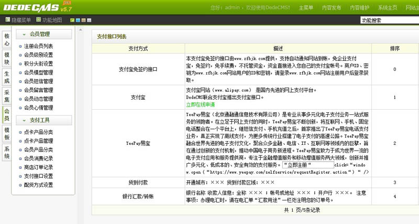The width and height of the screenshot is (419, 224).
Task: Click the 支付方式 column header
Action: click(x=138, y=48)
